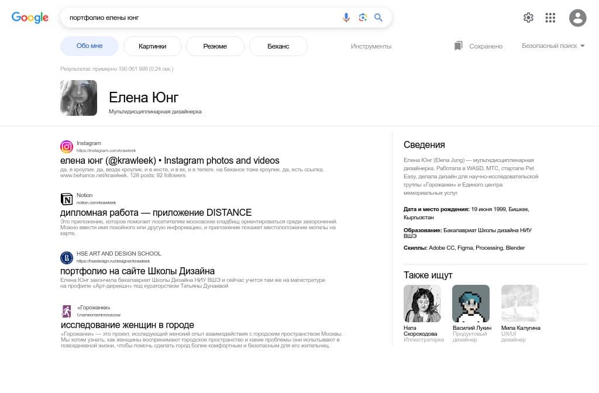The height and width of the screenshot is (393, 599).
Task: Click the Скиллы label
Action: tap(415, 248)
